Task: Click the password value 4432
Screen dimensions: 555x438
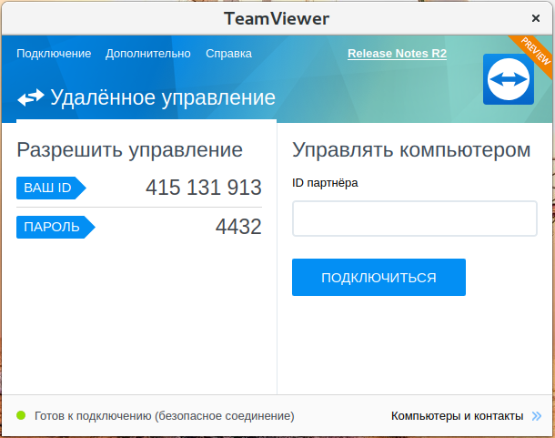Action: point(238,227)
